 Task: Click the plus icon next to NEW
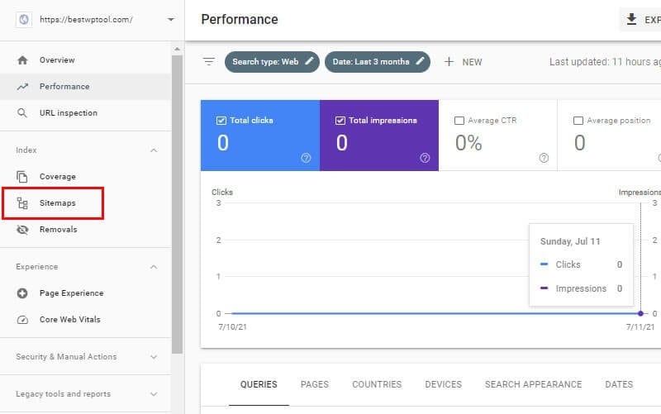coord(449,62)
